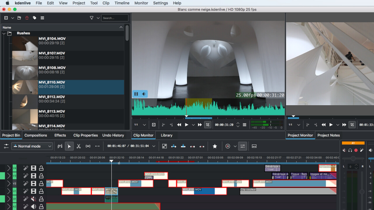Select clip MVI_8112.MOV in bin
This screenshot has height=210, width=374.
[68, 102]
